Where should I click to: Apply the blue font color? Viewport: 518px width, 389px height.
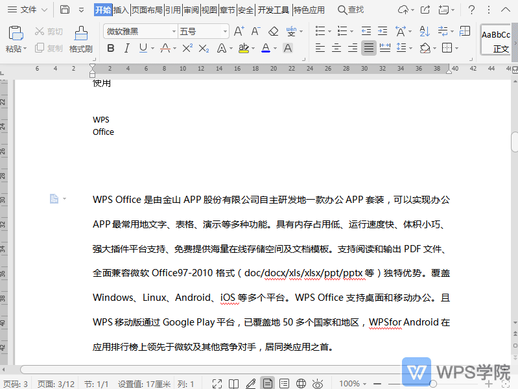coord(266,48)
